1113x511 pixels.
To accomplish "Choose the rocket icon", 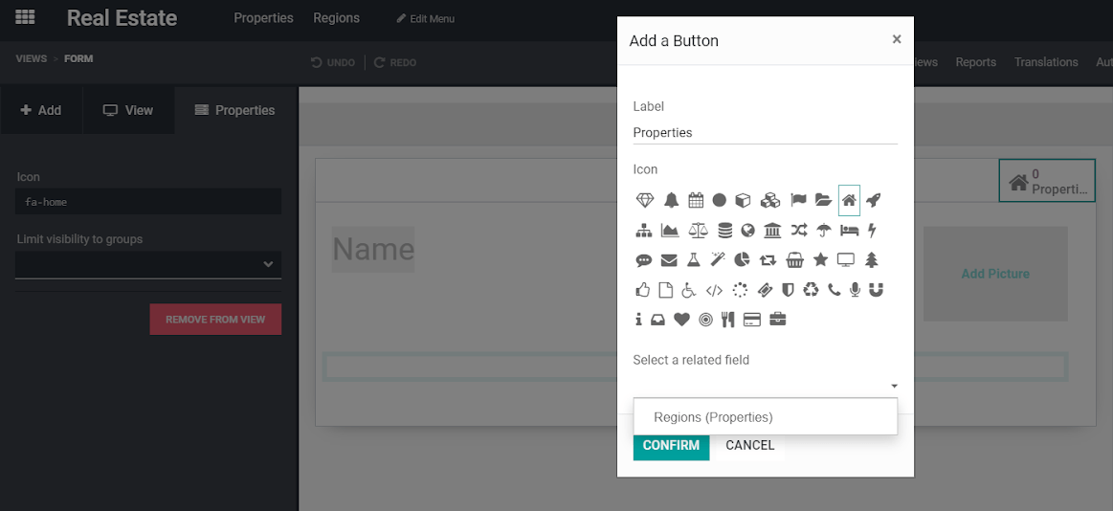I will [873, 200].
